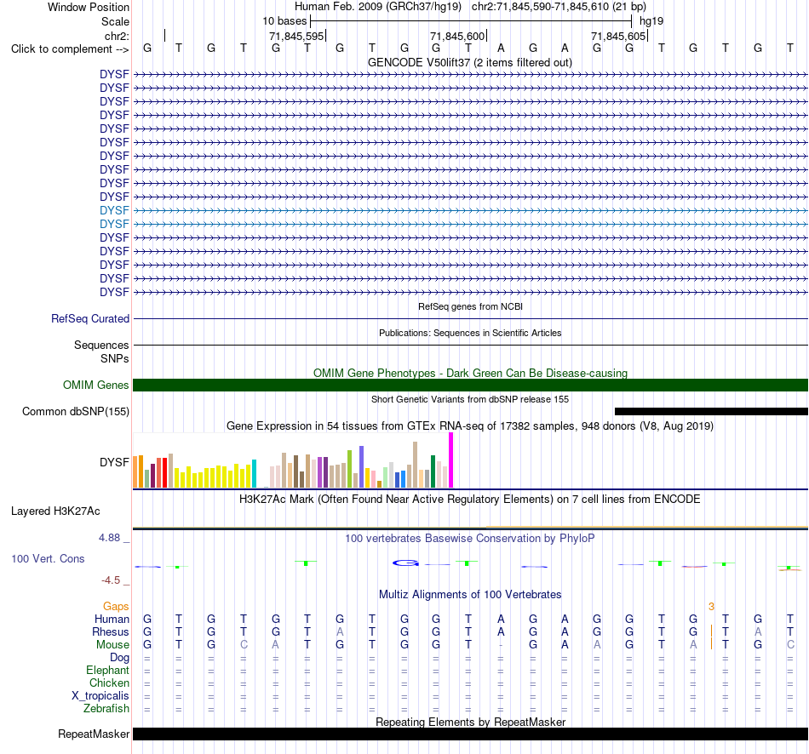The height and width of the screenshot is (754, 809).
Task: Click the -4.5 PhyloP lower scale value
Action: 111,580
